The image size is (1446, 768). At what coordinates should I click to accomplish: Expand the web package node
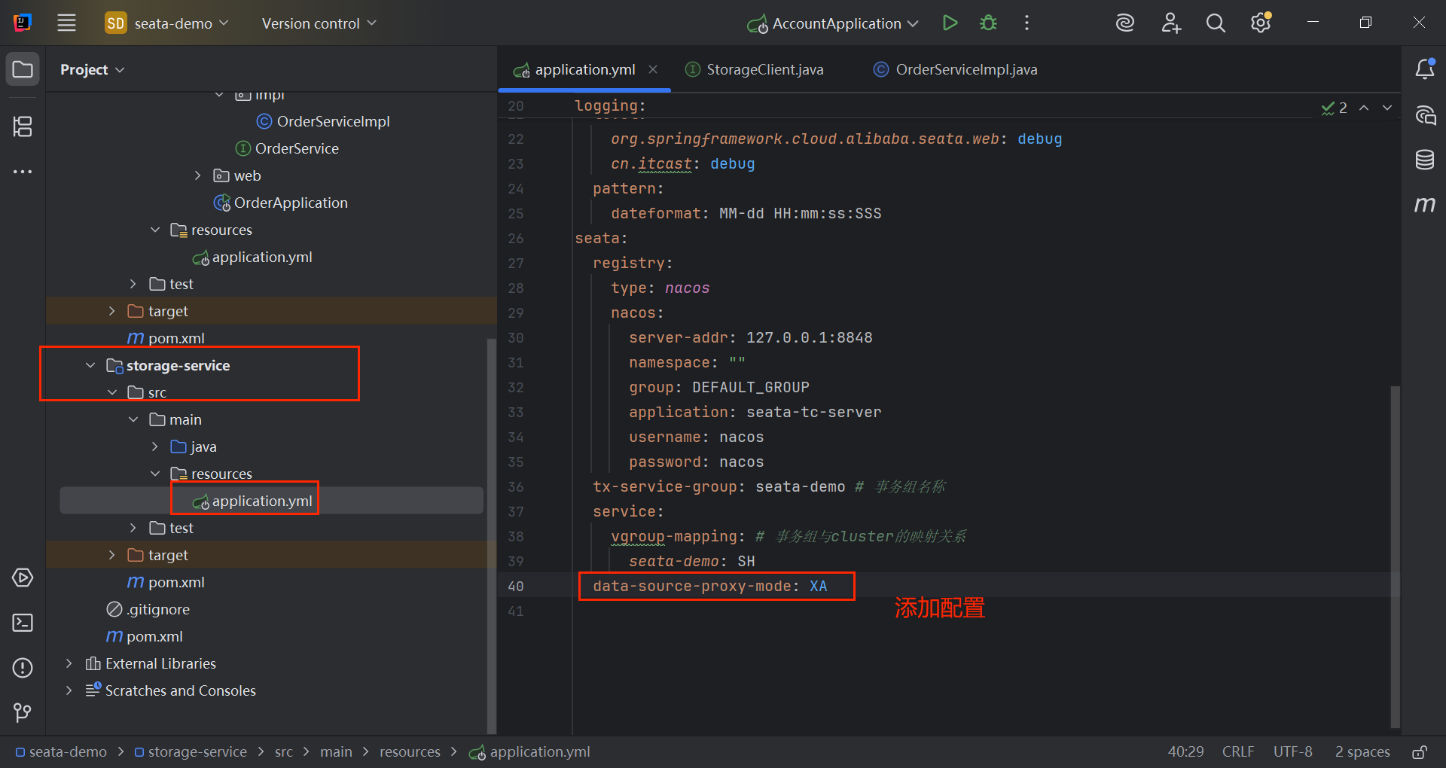pos(198,175)
